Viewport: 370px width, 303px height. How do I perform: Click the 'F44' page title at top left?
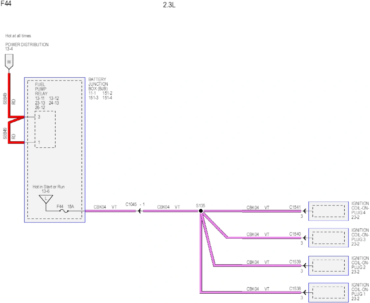(6, 4)
